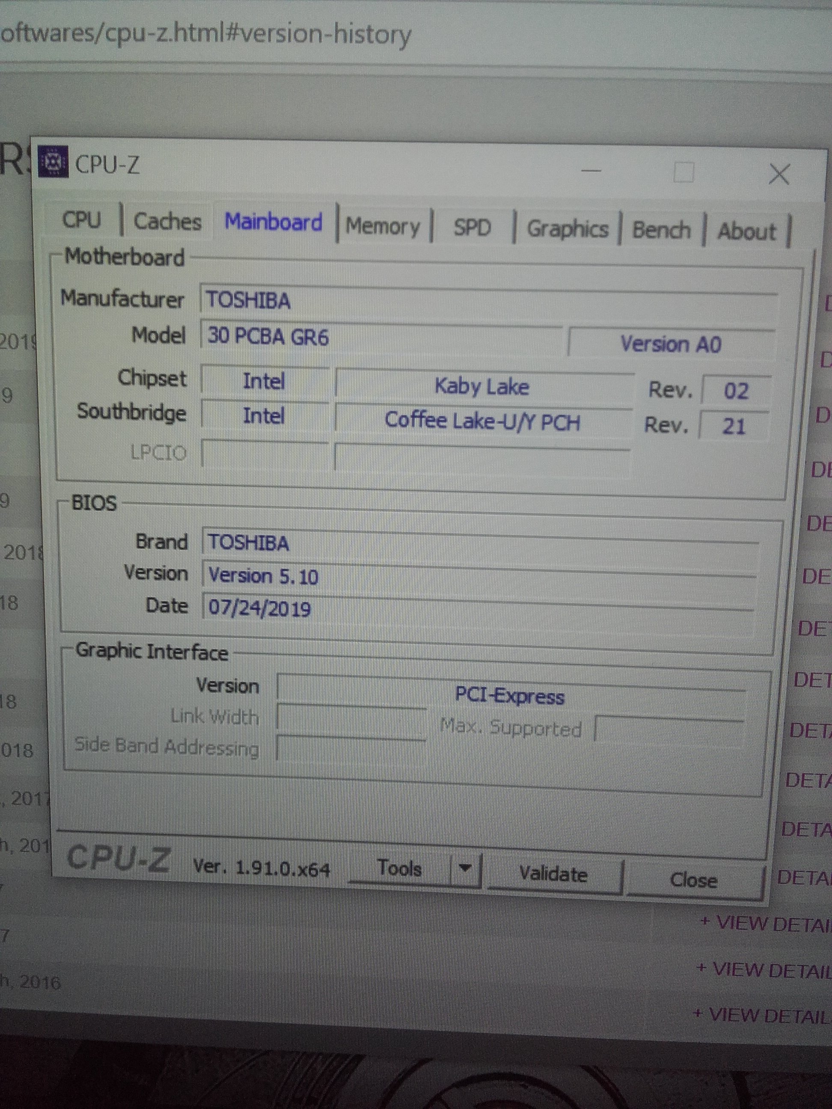
Task: Open the Tools dropdown arrow
Action: coord(465,869)
